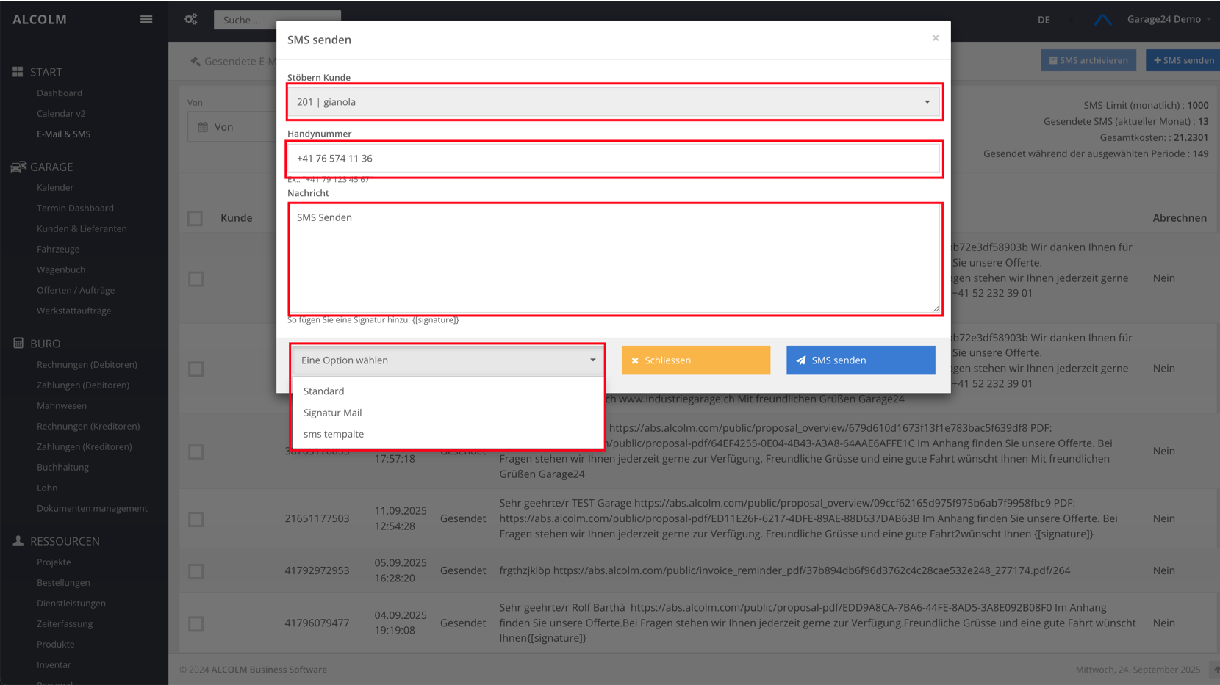Click the RESSOURCEN person icon in sidebar
Screen dimensions: 1220x685
18,540
